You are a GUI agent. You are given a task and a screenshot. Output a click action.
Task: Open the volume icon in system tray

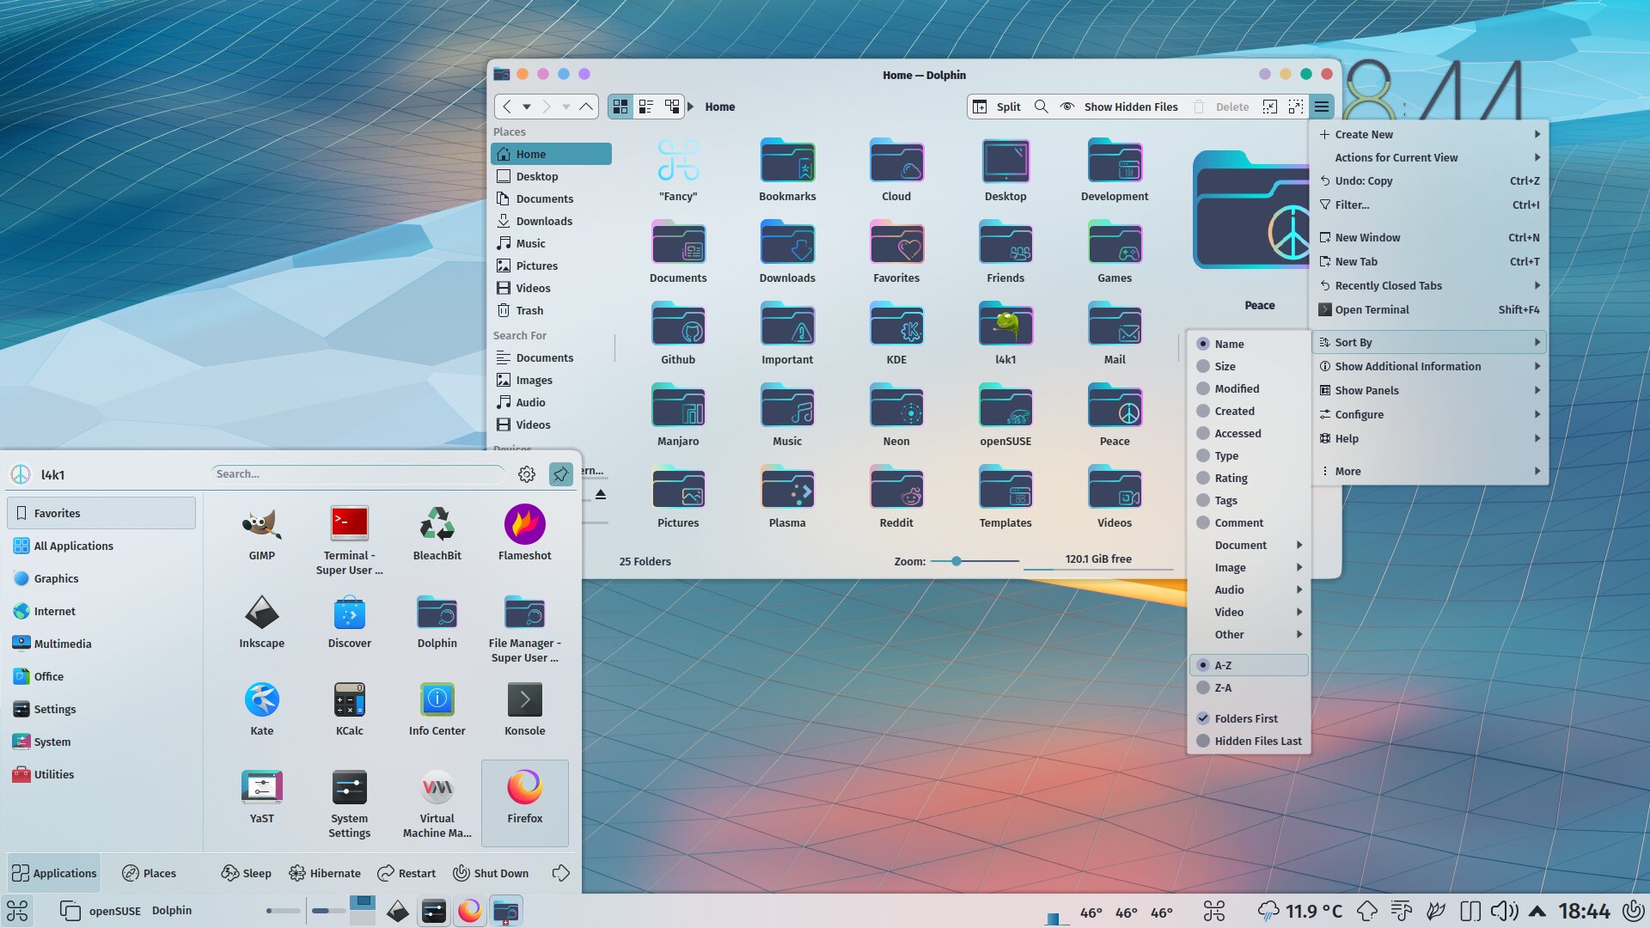pyautogui.click(x=1504, y=911)
